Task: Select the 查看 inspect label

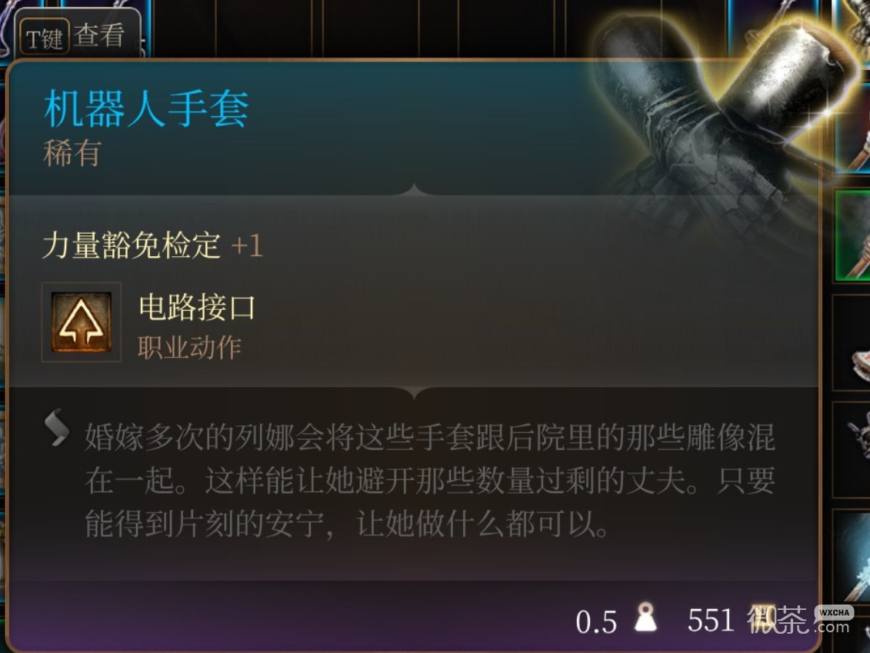Action: click(x=99, y=35)
